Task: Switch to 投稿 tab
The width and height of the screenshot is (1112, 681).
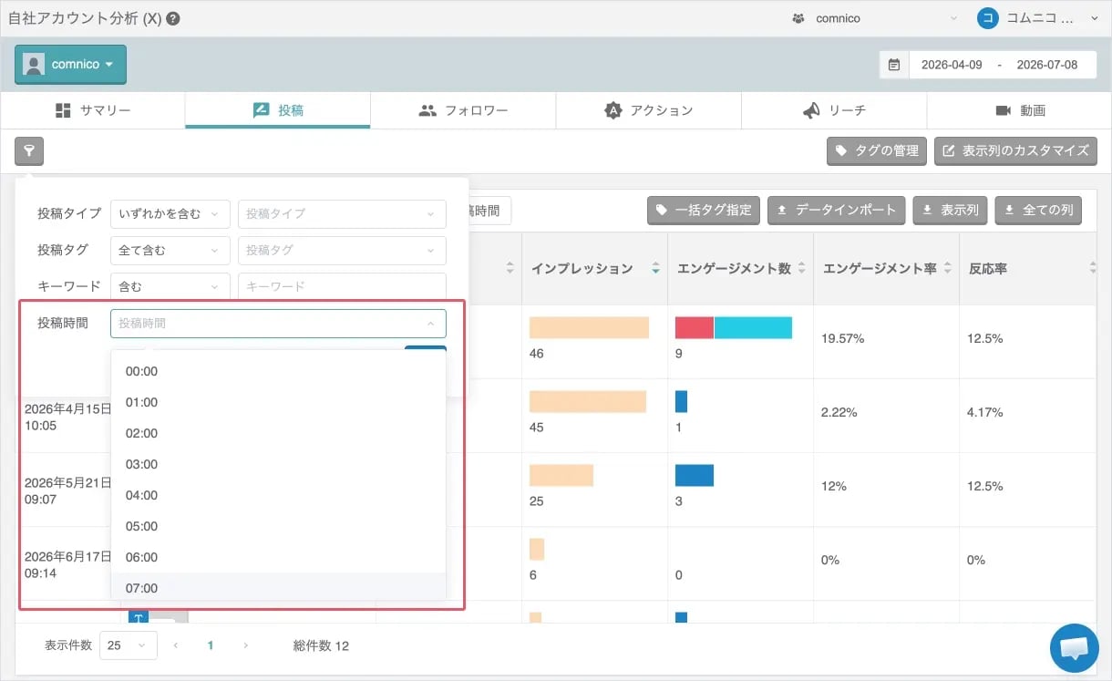Action: 278,110
